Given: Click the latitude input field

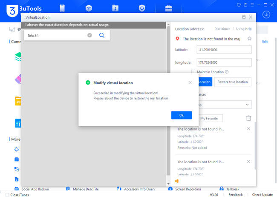Looking at the screenshot, I should (224, 50).
